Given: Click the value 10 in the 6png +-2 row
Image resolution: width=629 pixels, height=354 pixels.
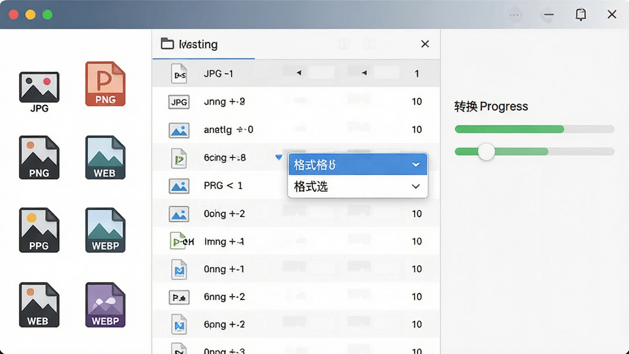Looking at the screenshot, I should (417, 324).
